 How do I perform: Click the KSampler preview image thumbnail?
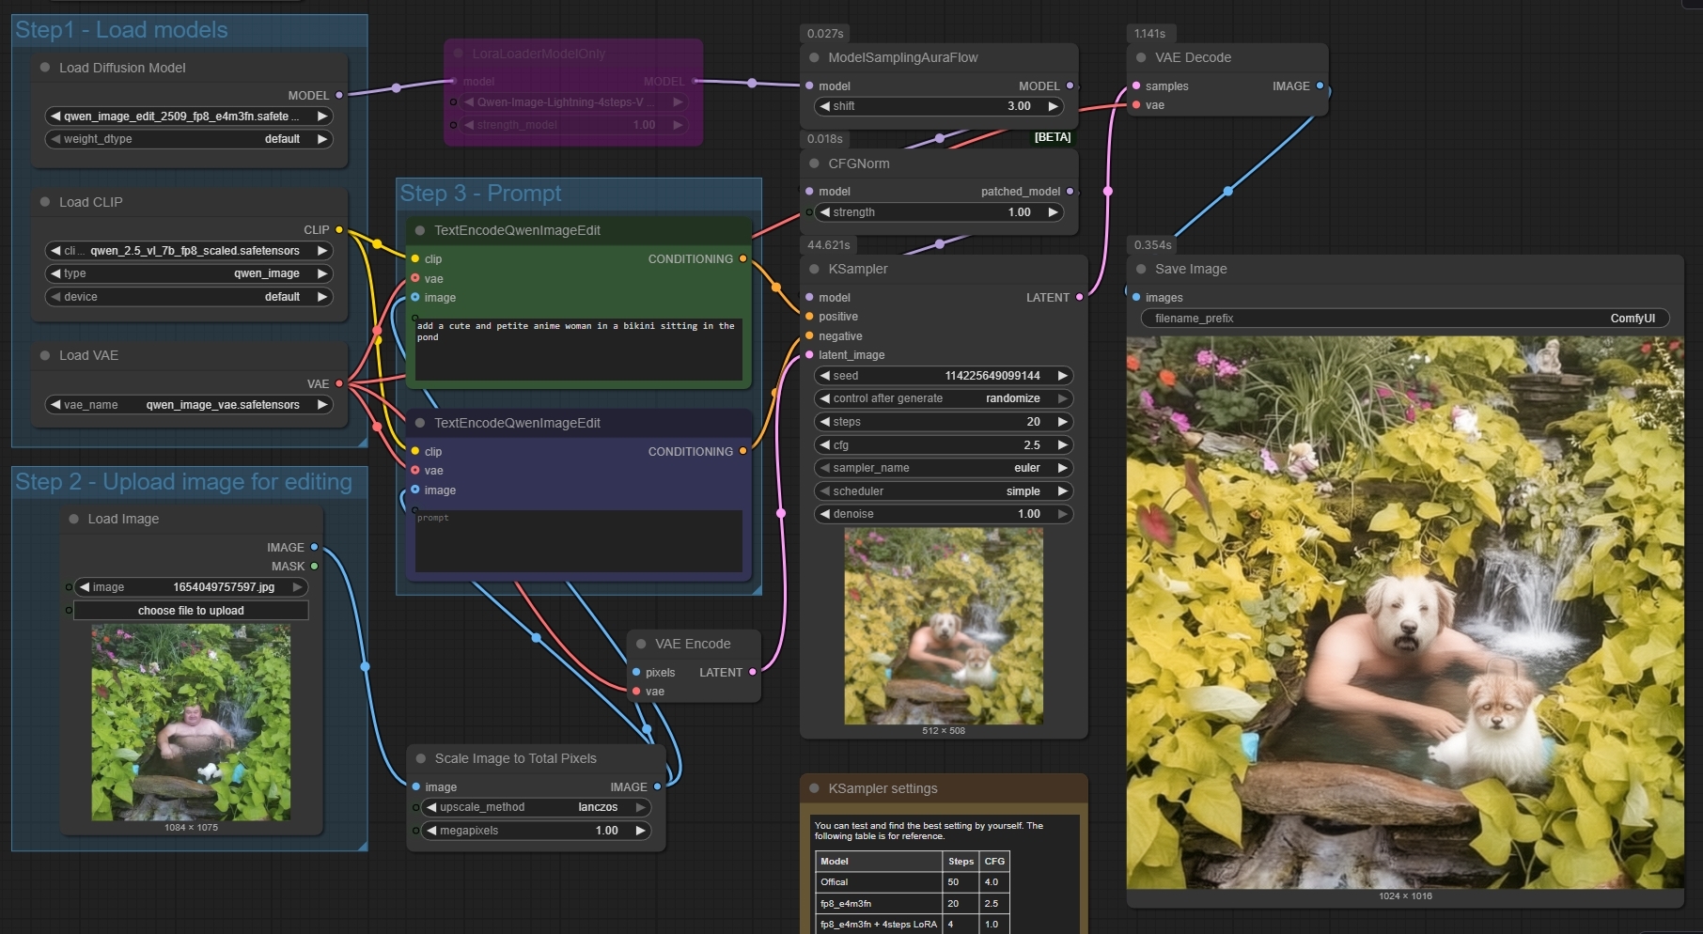click(944, 626)
